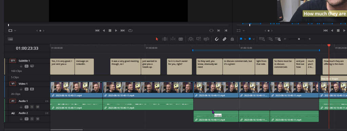The height and width of the screenshot is (131, 347).
Task: Click the source viewer Match Frame icon
Action: 211,31
